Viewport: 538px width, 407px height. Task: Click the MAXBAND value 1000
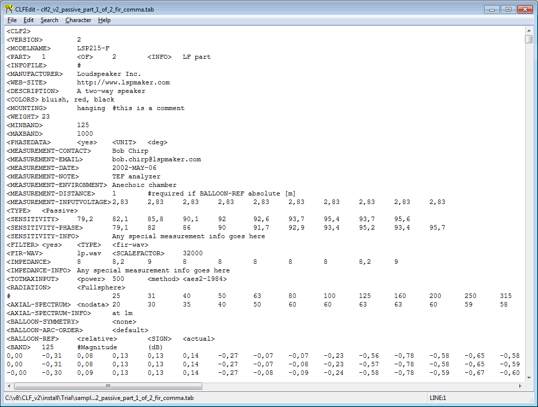(x=85, y=134)
